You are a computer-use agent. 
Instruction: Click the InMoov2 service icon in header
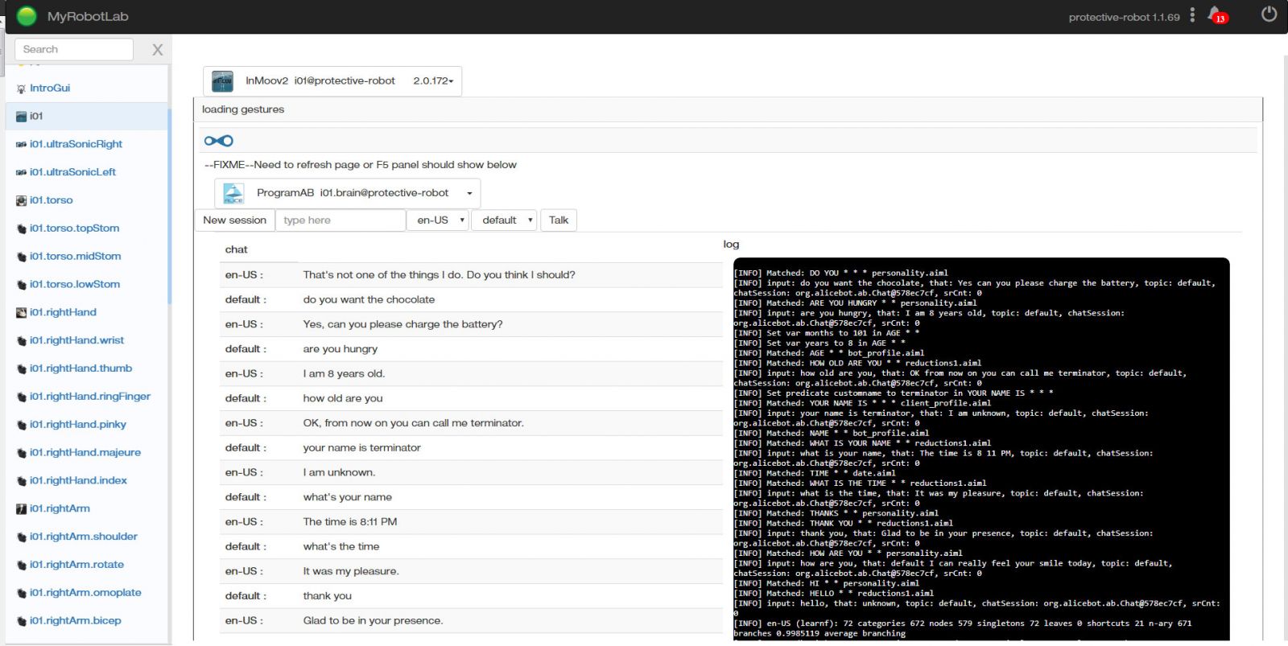tap(222, 81)
